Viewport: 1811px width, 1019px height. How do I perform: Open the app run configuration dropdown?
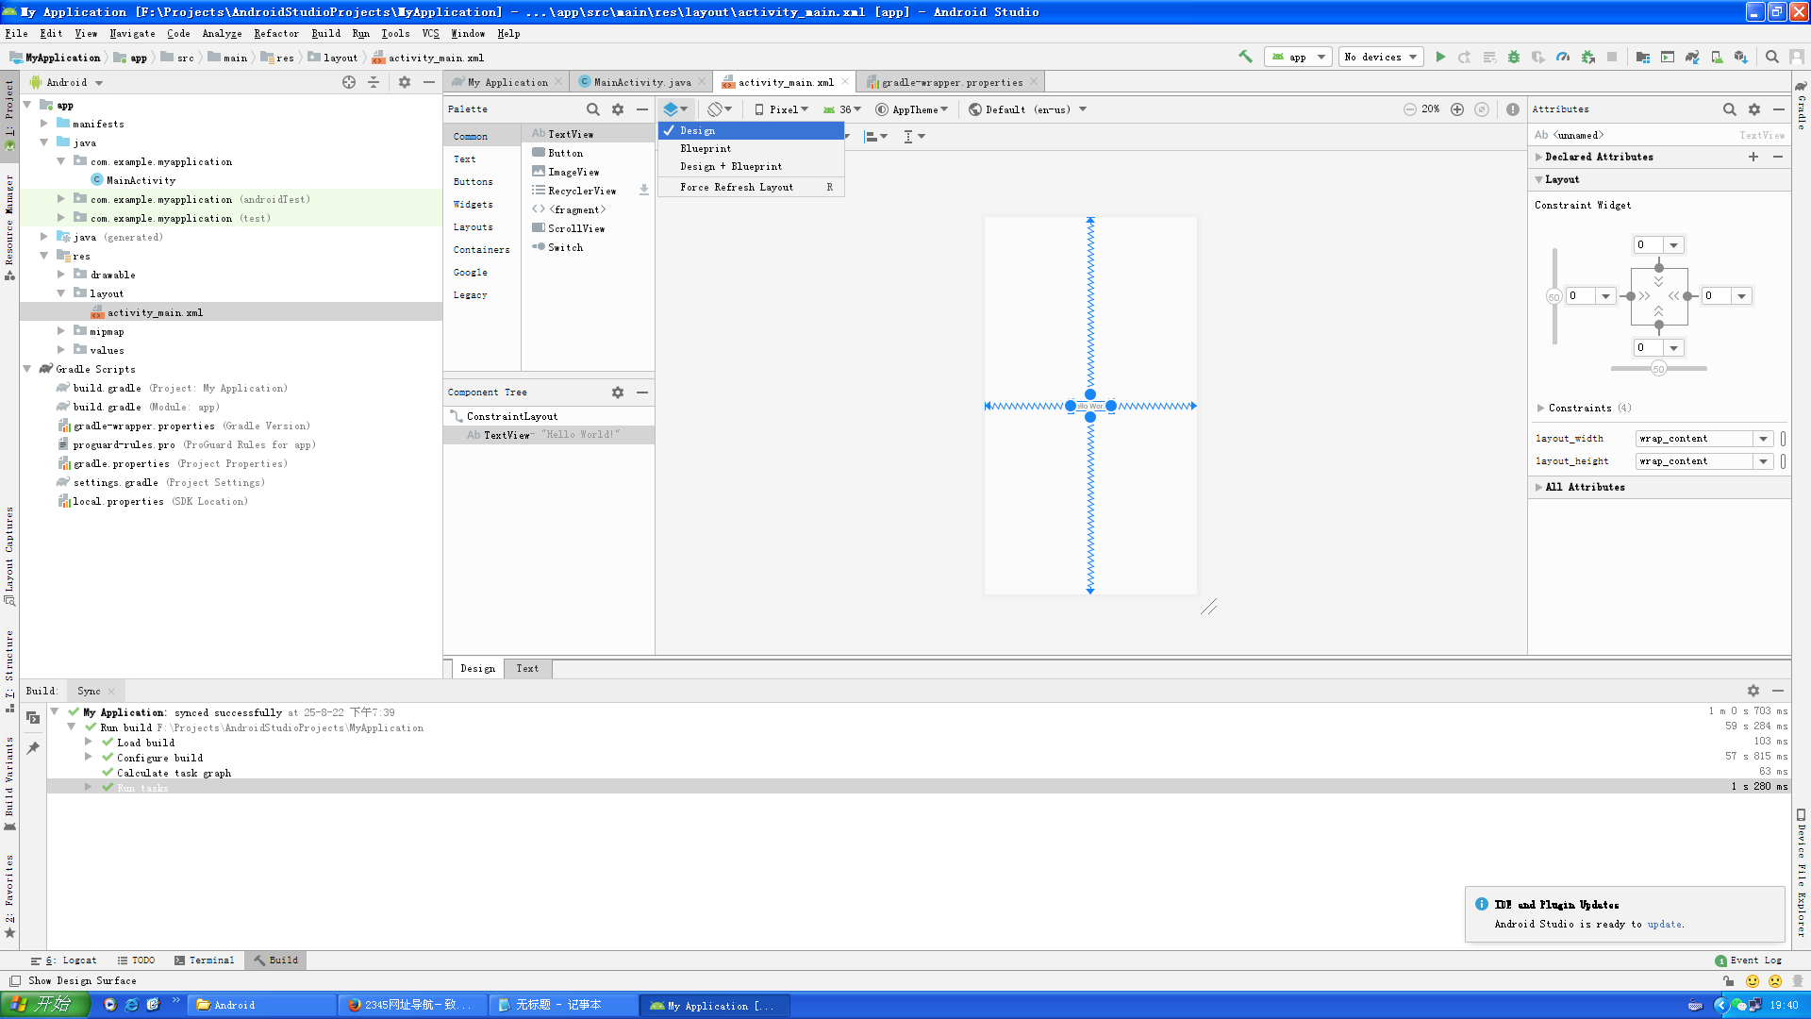coord(1298,57)
